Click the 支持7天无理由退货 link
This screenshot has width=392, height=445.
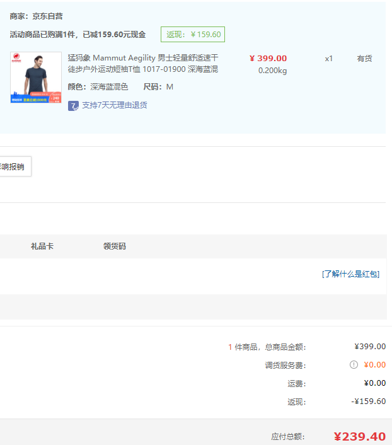click(115, 105)
